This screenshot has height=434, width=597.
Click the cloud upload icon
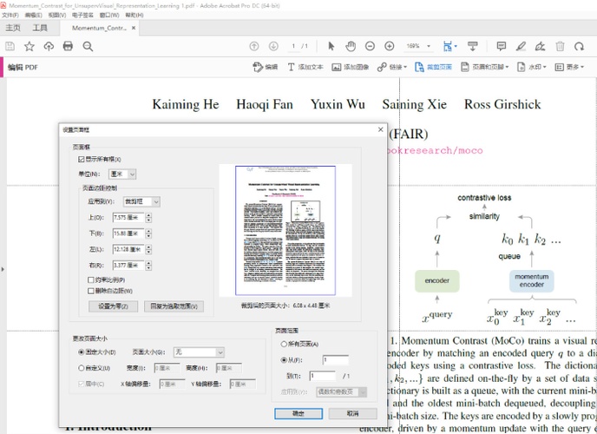click(49, 47)
